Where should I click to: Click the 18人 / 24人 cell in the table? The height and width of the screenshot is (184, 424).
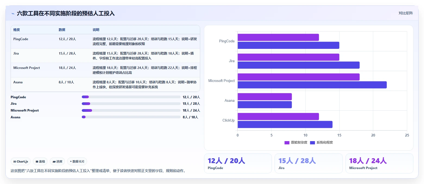tap(67, 68)
